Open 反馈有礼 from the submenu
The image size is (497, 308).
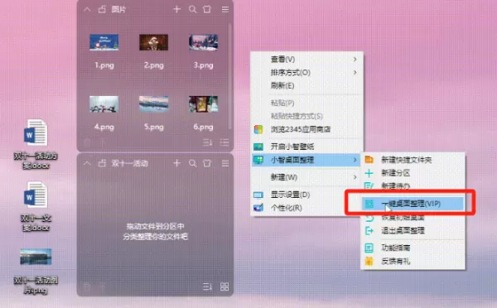(x=413, y=262)
